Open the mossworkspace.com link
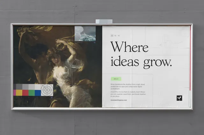Screen dimensions: 204x135 pos(119,100)
